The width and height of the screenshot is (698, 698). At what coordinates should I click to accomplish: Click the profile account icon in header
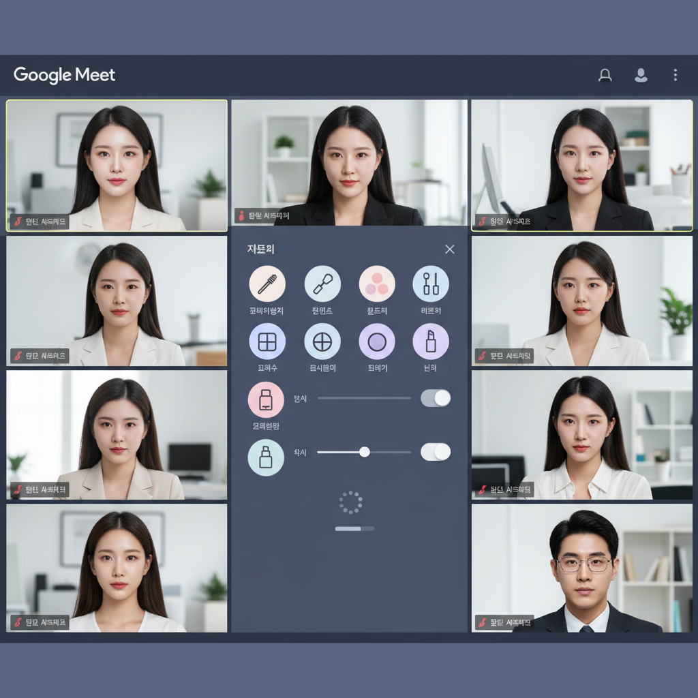tap(641, 75)
